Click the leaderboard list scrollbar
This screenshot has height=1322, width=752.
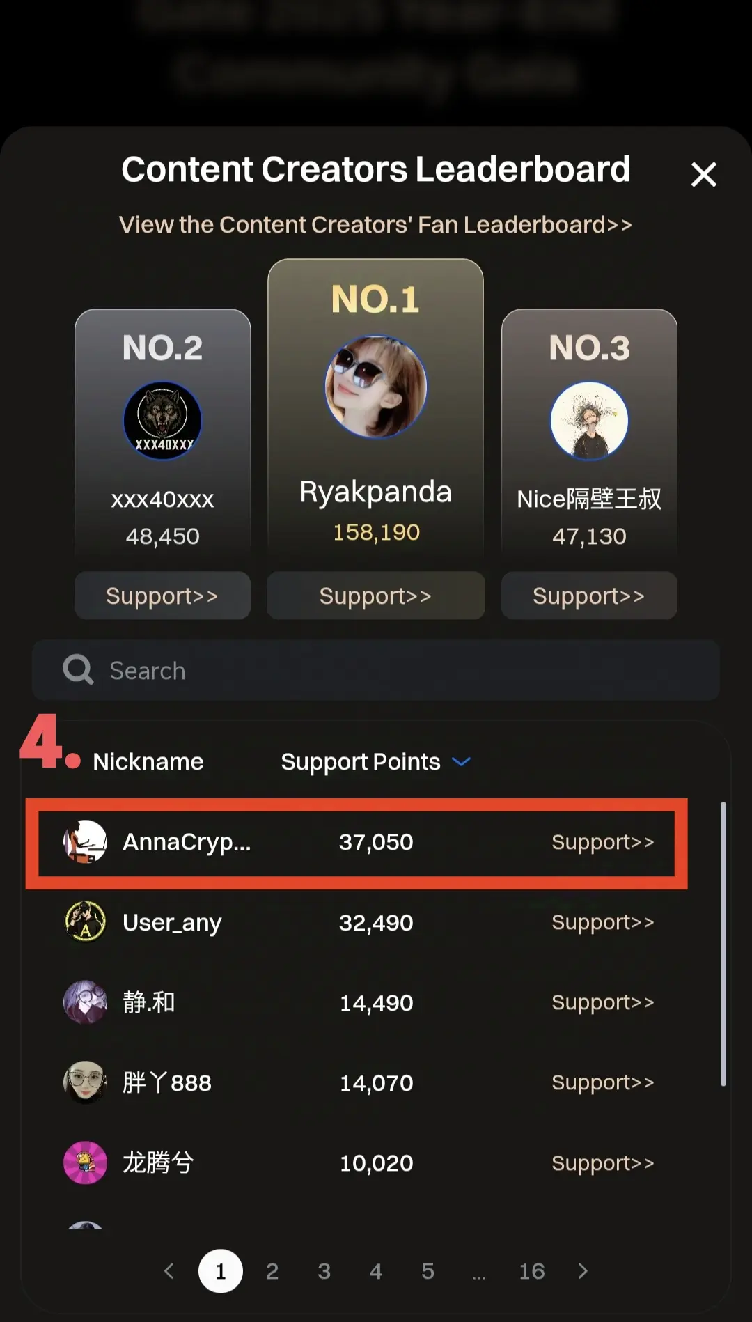point(723,944)
